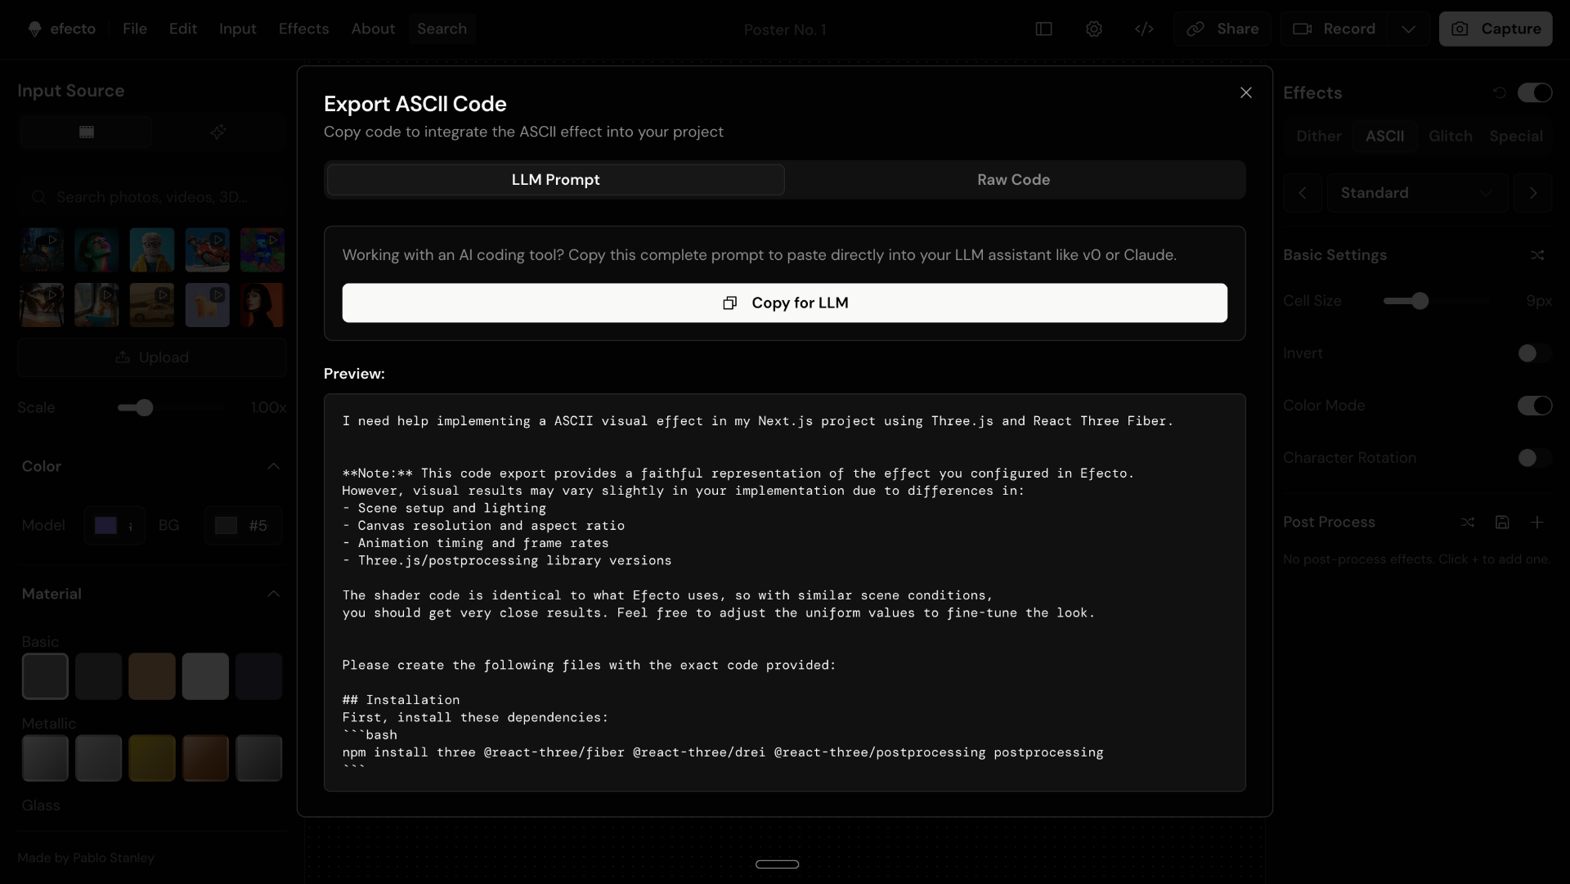
Task: Reset effects with the undo arrow icon
Action: 1500,92
